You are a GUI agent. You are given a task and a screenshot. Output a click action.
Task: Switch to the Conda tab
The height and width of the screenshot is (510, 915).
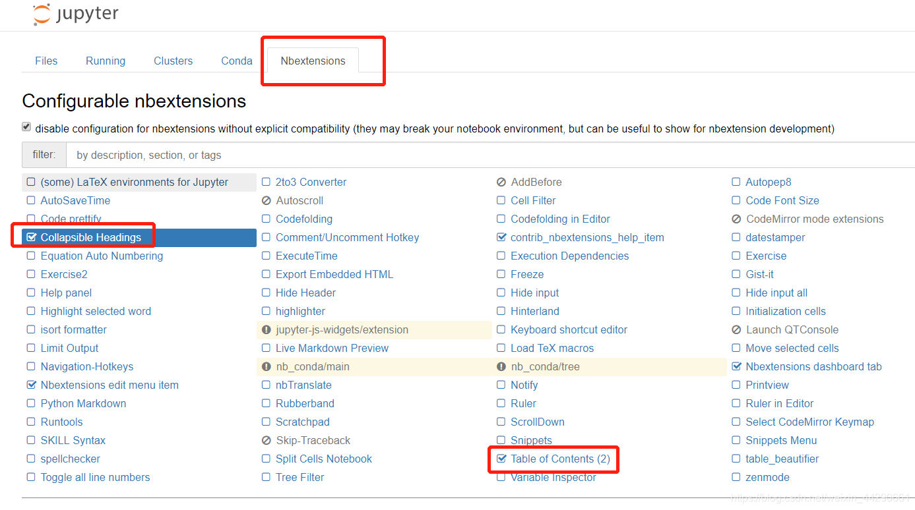point(237,61)
